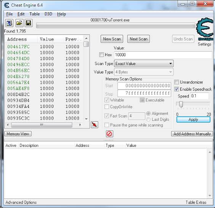Screen dimensions: 215x208
Task: Open the Help menu
Action: (x=61, y=14)
